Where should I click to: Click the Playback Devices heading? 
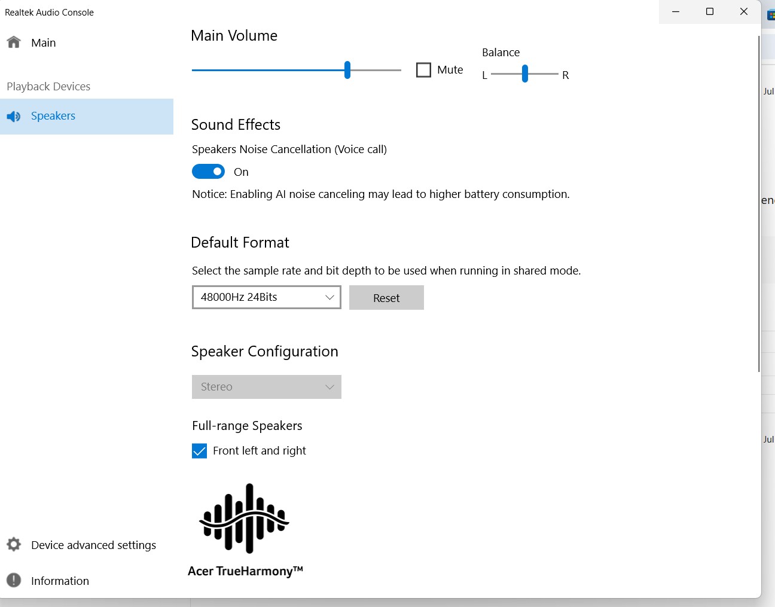point(48,87)
